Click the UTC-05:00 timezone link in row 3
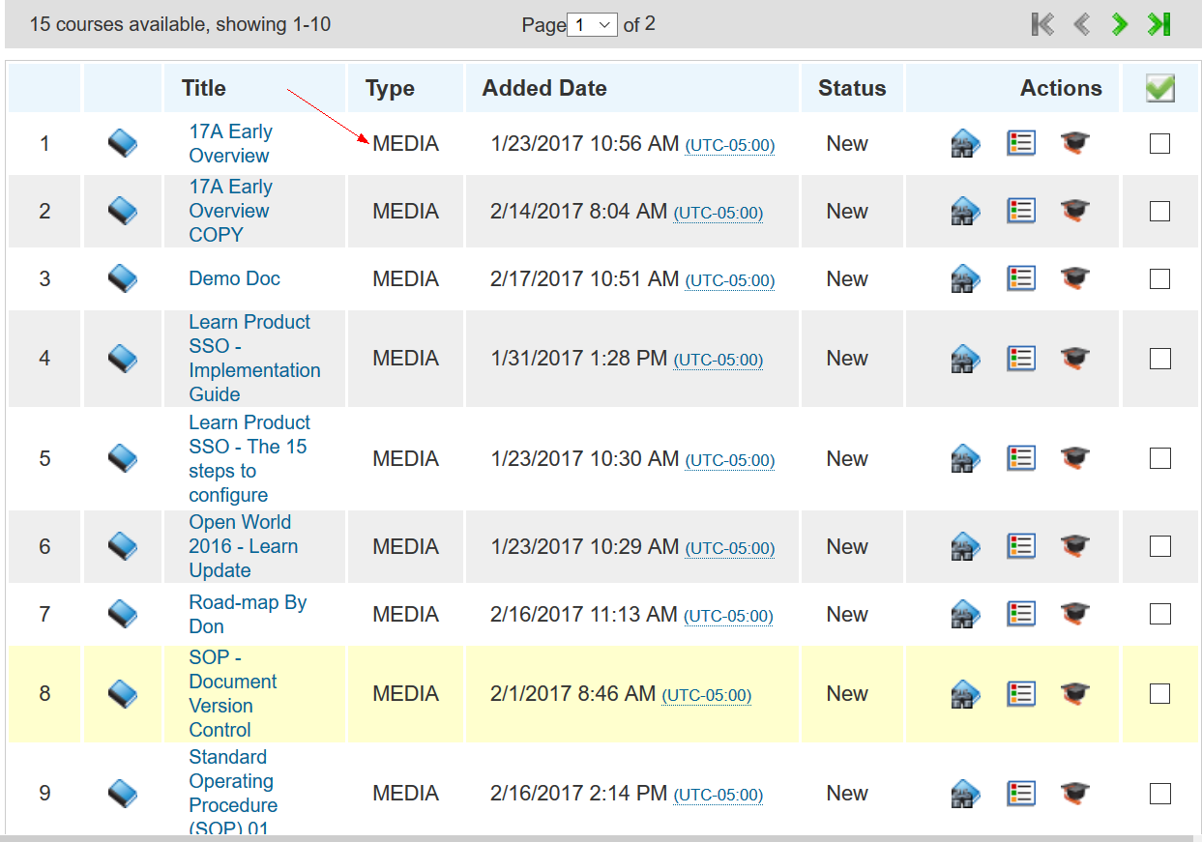Viewport: 1202px width, 842px height. pyautogui.click(x=730, y=280)
